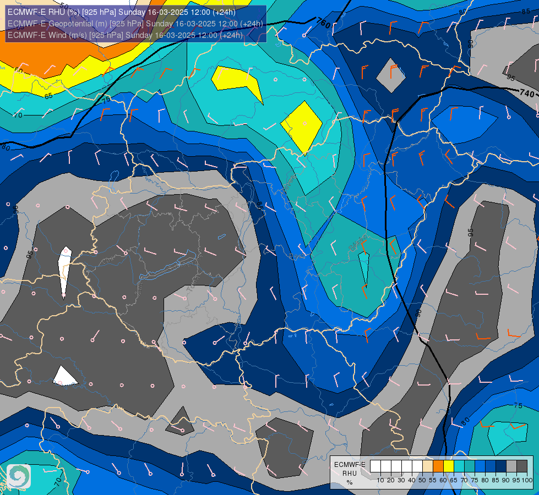Pick the yellow 60-65 legend swatch

click(x=449, y=466)
